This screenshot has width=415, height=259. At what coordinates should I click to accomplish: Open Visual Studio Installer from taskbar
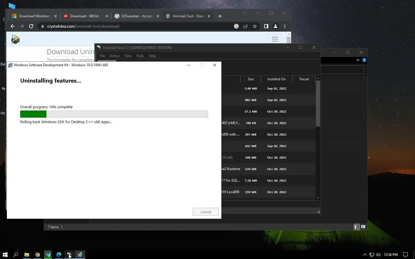(48, 254)
